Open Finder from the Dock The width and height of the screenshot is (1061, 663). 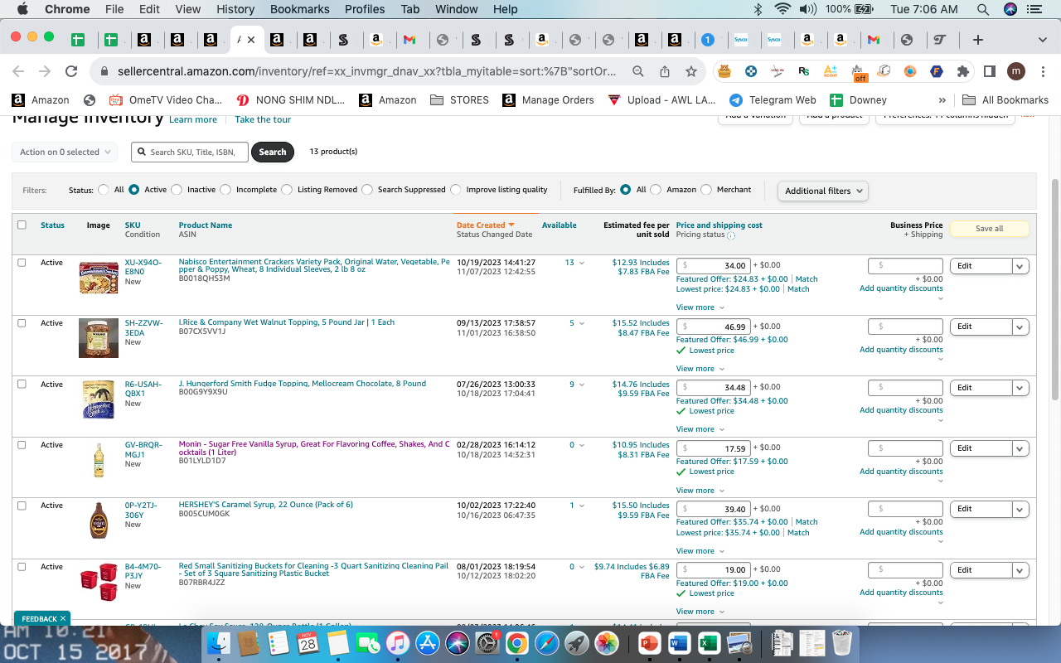click(219, 642)
